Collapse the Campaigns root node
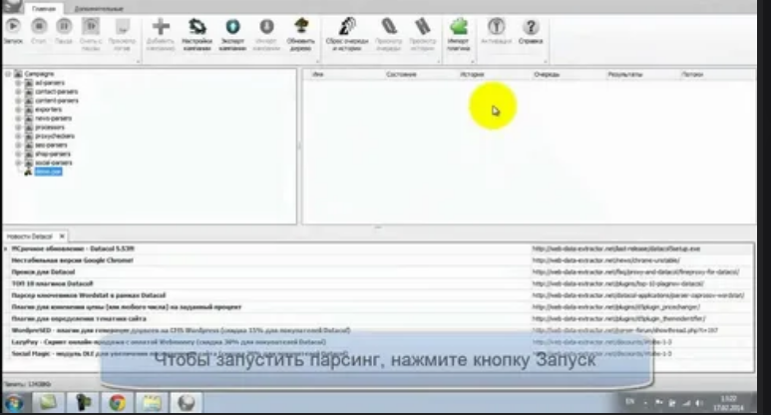The image size is (771, 415). pos(8,74)
